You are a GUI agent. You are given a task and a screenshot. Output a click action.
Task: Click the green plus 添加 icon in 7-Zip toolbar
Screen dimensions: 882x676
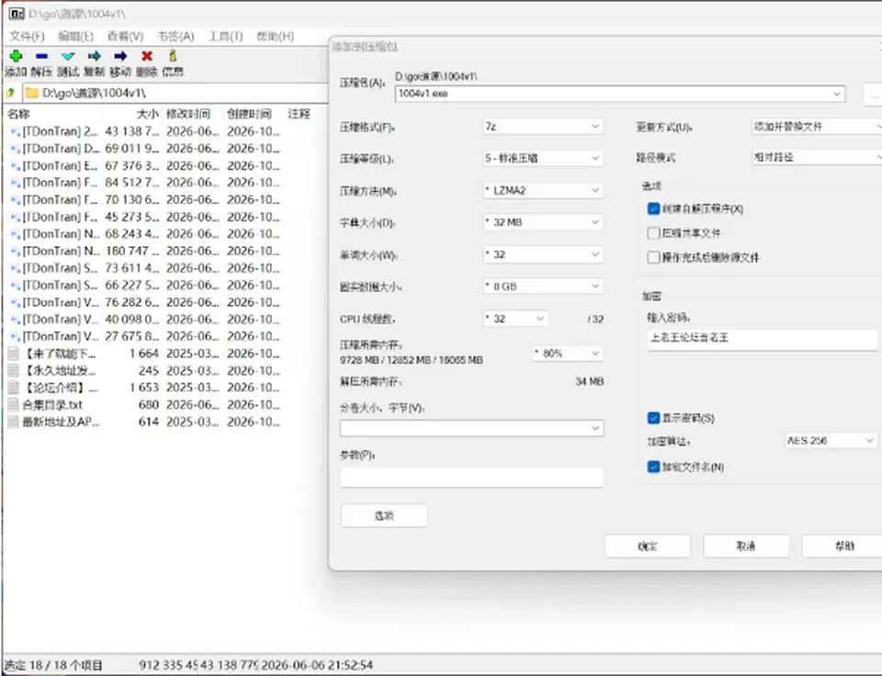click(x=16, y=56)
